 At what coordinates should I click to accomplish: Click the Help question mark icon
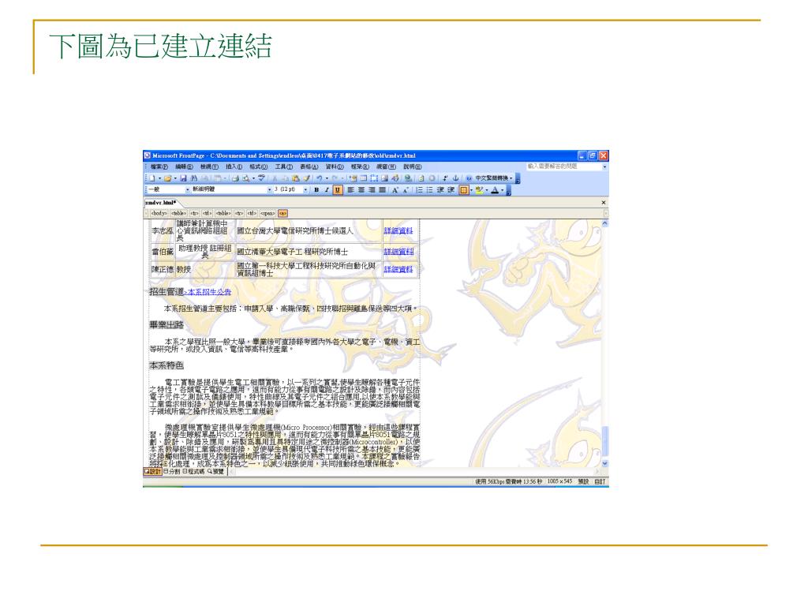469,178
